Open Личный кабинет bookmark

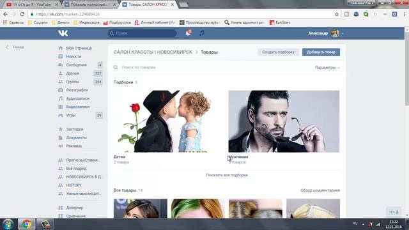pyautogui.click(x=155, y=22)
